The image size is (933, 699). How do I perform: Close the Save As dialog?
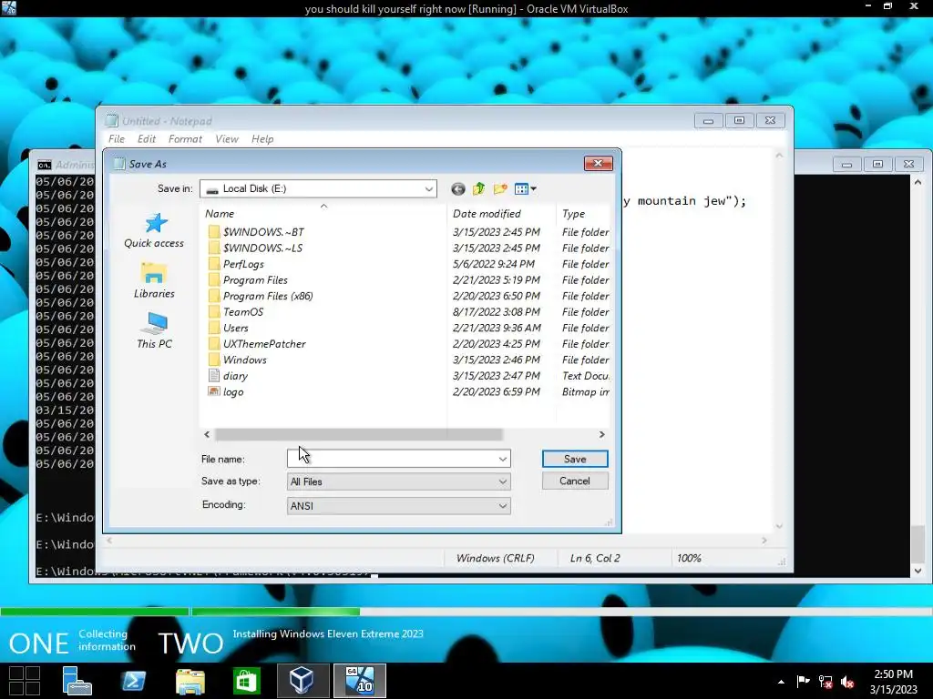tap(598, 164)
